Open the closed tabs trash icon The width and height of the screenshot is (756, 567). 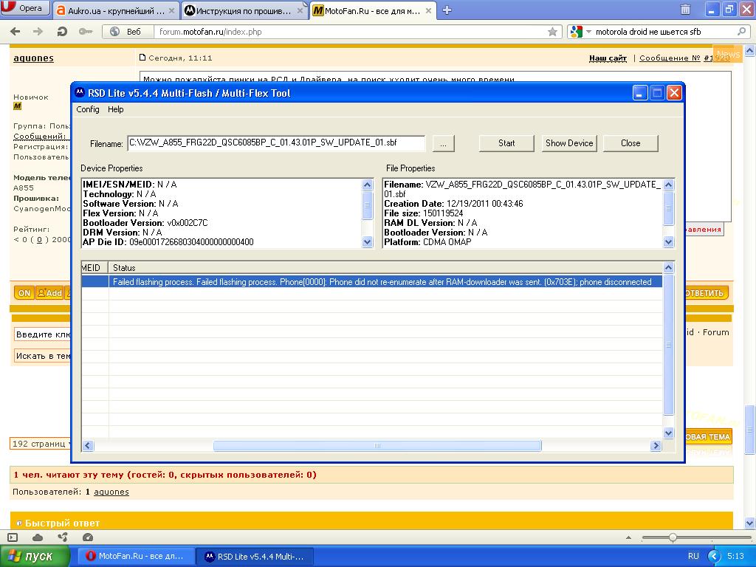coord(685,9)
